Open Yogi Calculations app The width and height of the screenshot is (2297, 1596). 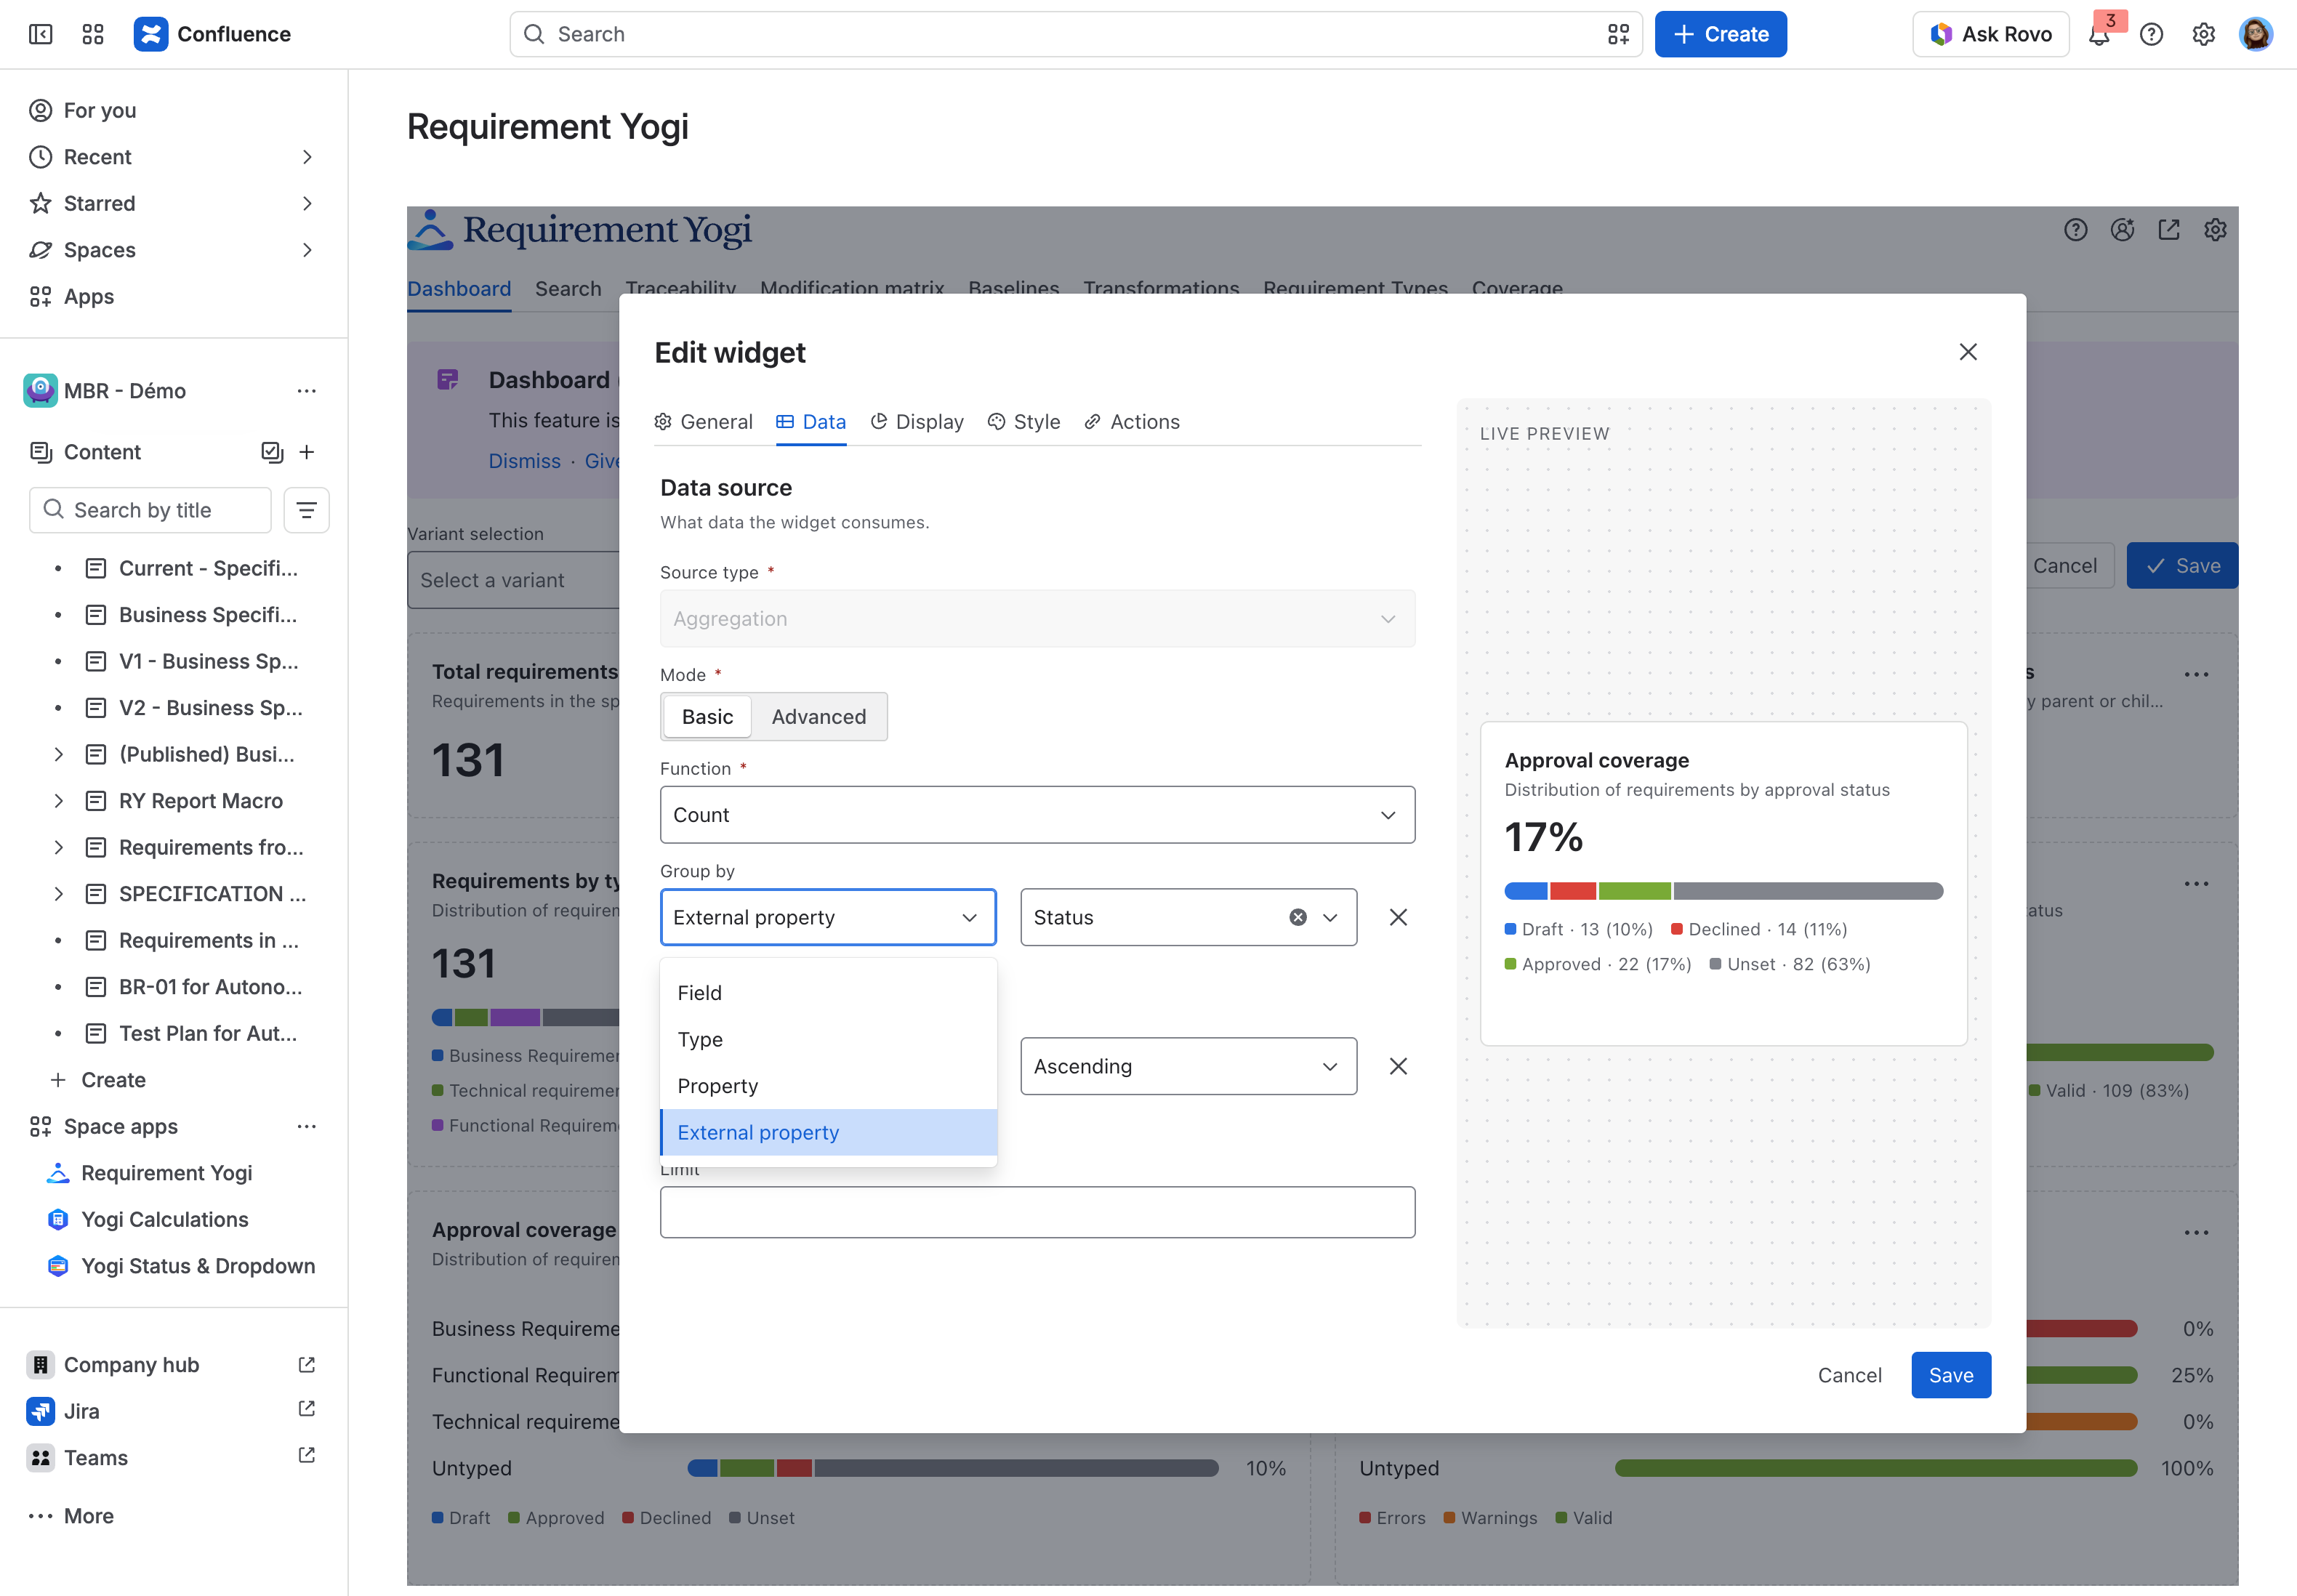164,1220
